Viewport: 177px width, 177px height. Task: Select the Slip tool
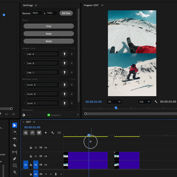click(x=15, y=152)
